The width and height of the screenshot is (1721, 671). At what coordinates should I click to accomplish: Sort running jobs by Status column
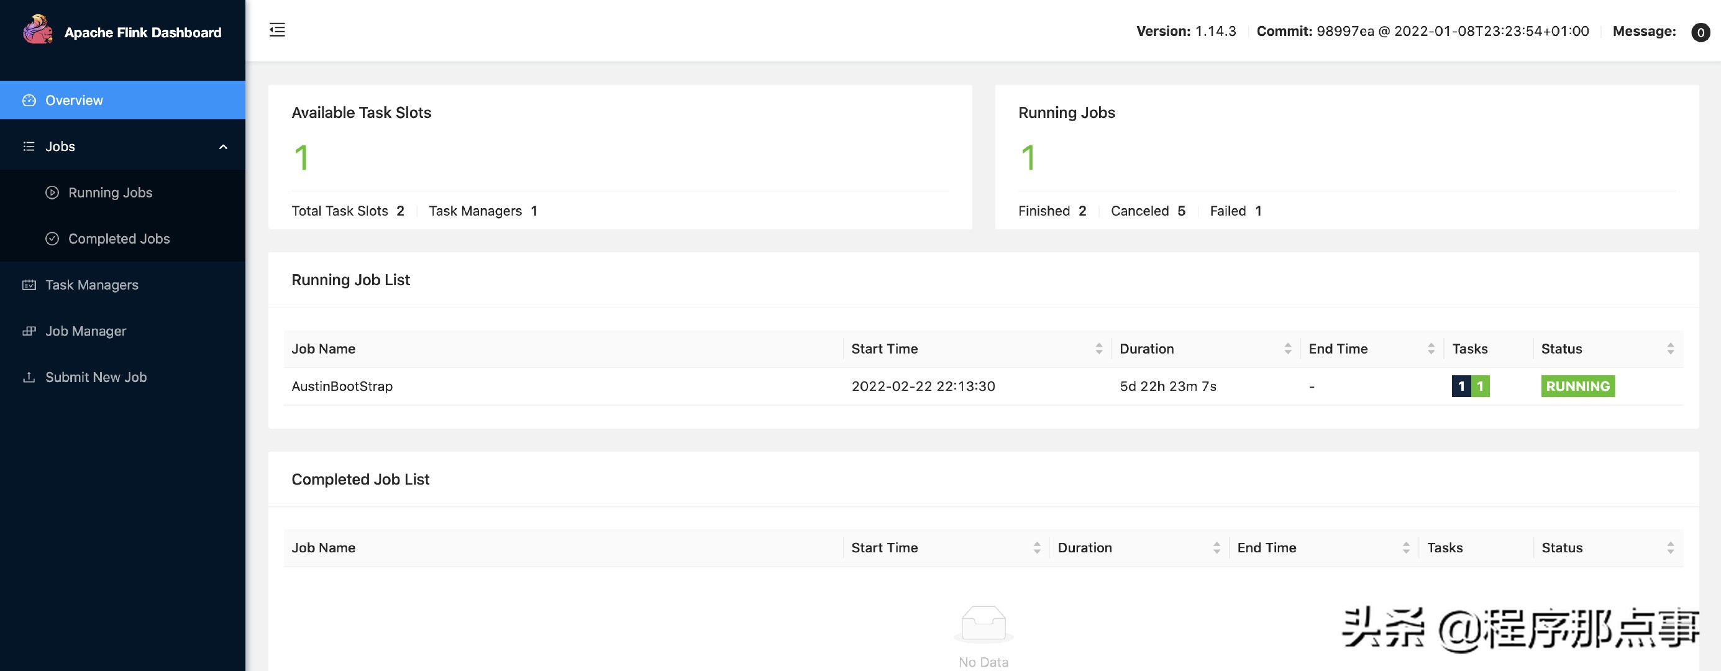(1670, 349)
